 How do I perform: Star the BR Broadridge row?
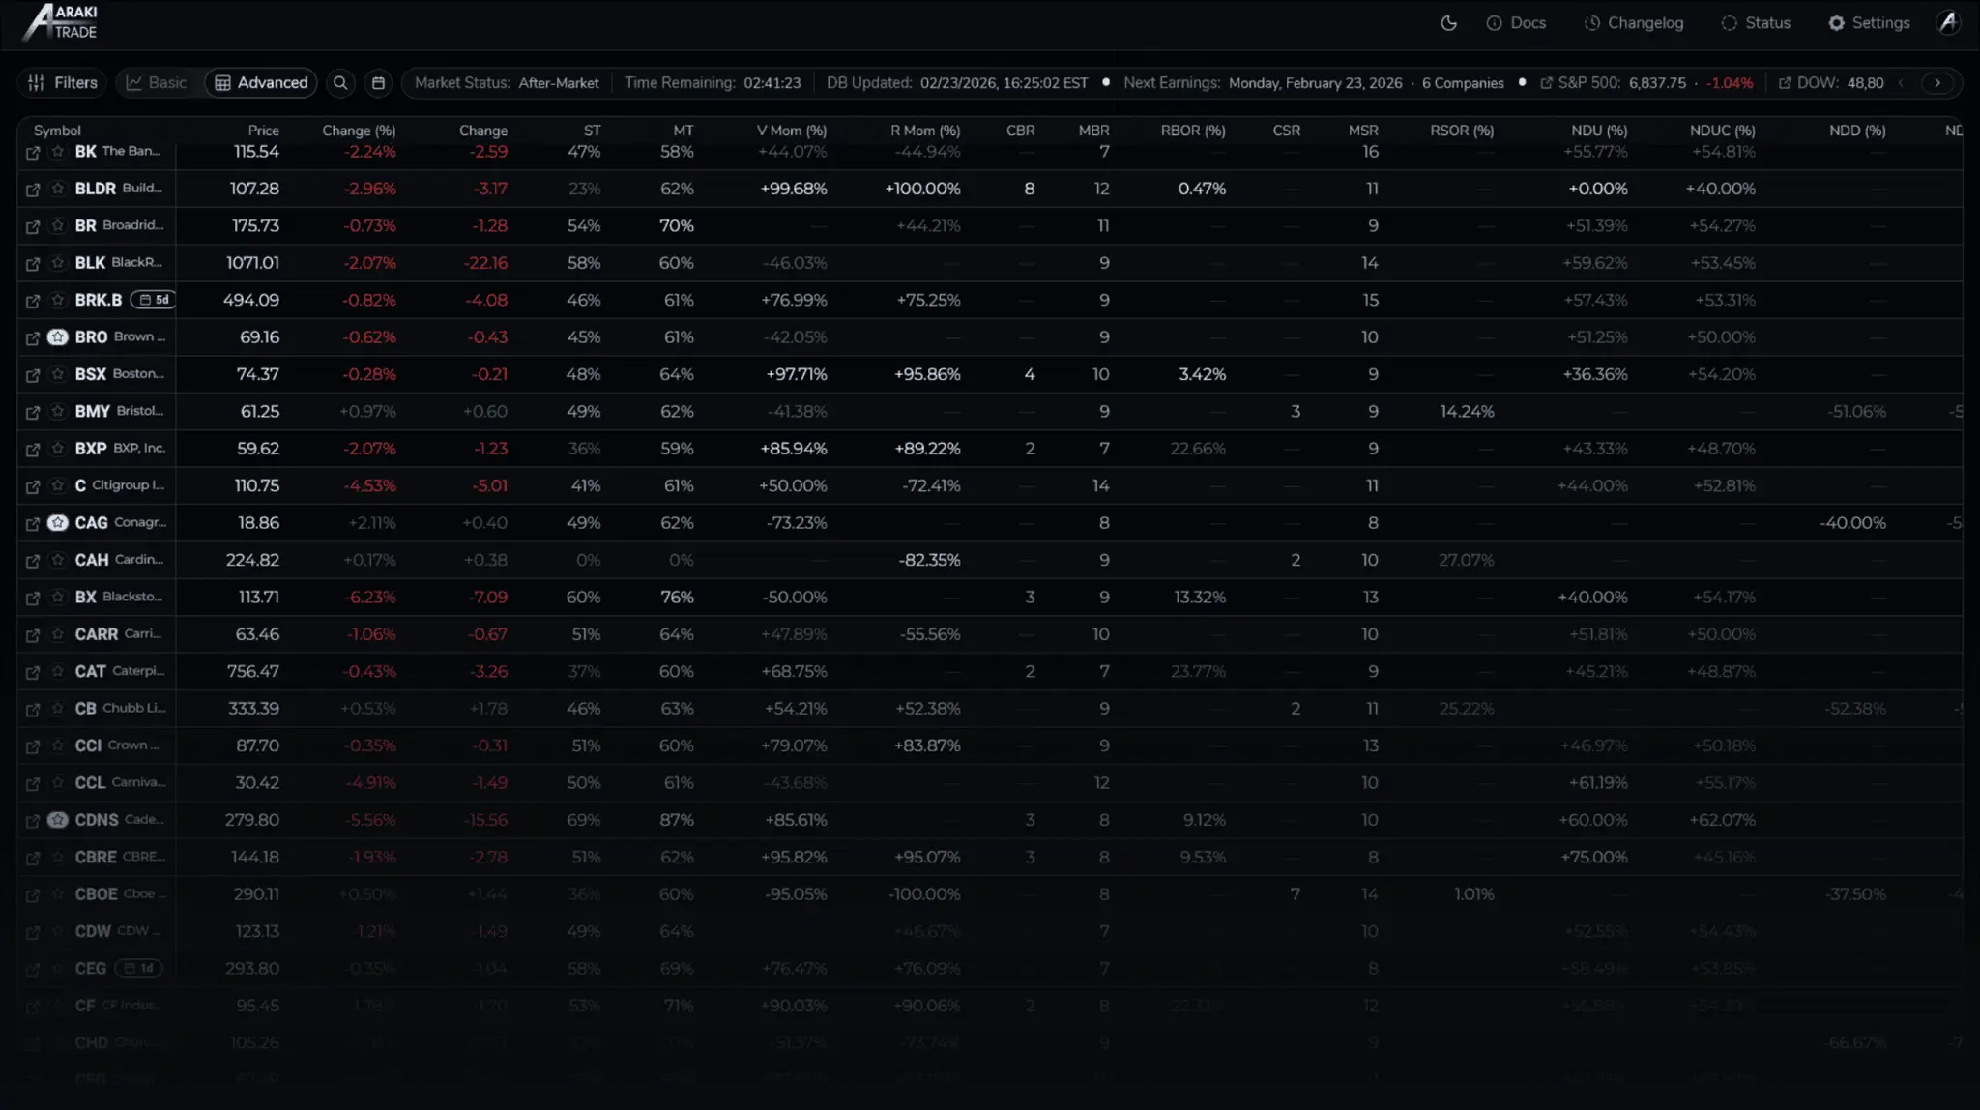(x=58, y=225)
